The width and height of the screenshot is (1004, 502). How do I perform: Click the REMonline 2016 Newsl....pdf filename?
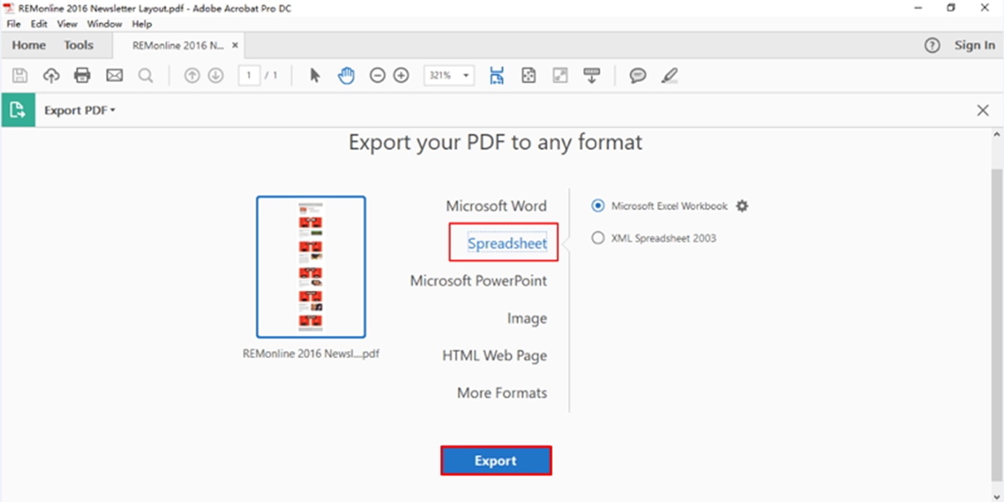click(x=311, y=354)
